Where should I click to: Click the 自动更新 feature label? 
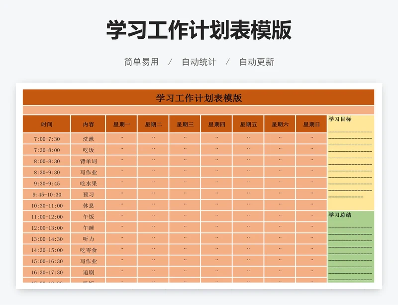click(x=257, y=62)
